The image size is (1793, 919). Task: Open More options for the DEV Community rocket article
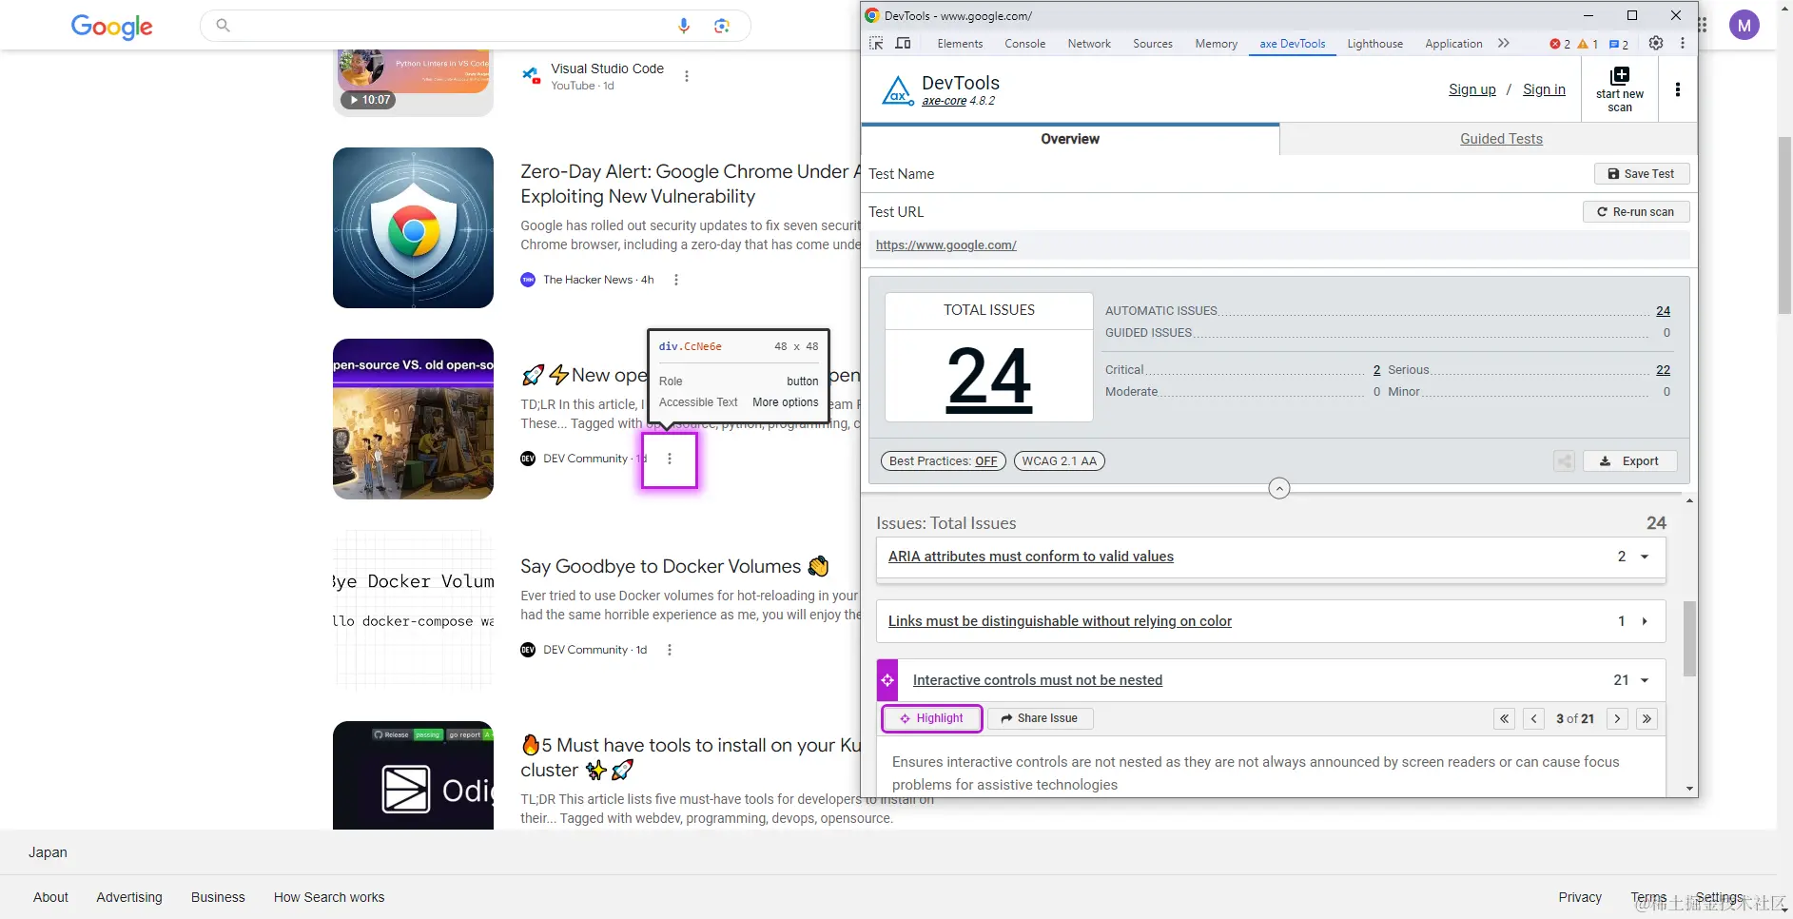tap(670, 459)
